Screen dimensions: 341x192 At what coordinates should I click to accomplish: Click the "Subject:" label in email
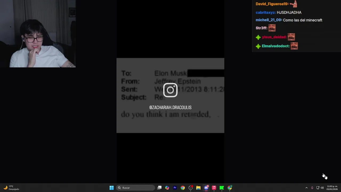click(134, 97)
